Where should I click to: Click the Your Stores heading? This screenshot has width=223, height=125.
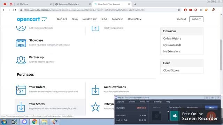coord(37,104)
